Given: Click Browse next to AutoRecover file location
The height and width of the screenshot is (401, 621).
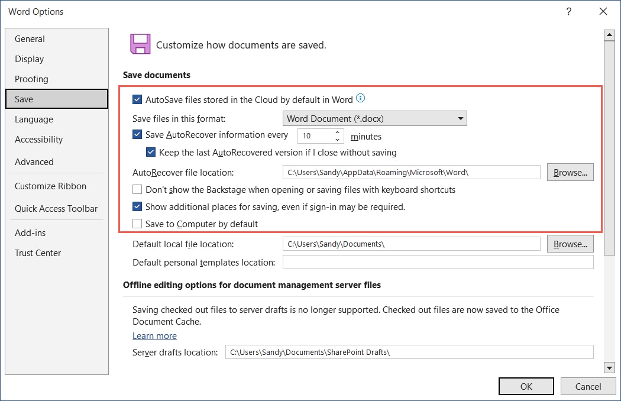Looking at the screenshot, I should pyautogui.click(x=570, y=172).
